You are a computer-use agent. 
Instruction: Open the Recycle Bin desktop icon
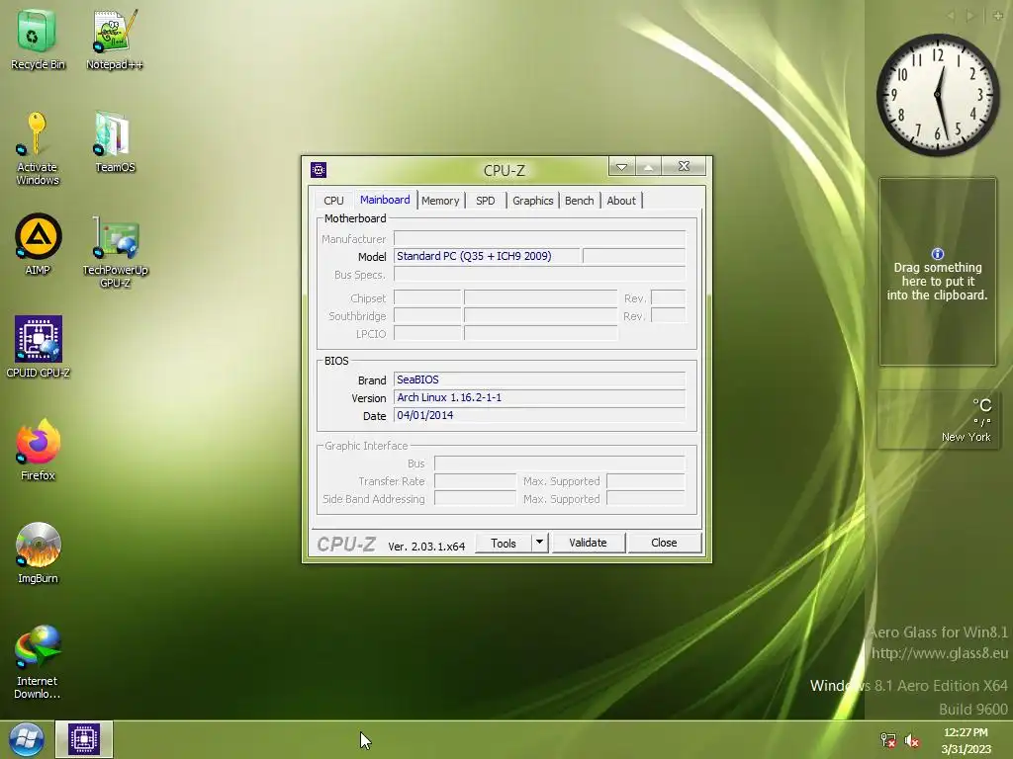38,39
